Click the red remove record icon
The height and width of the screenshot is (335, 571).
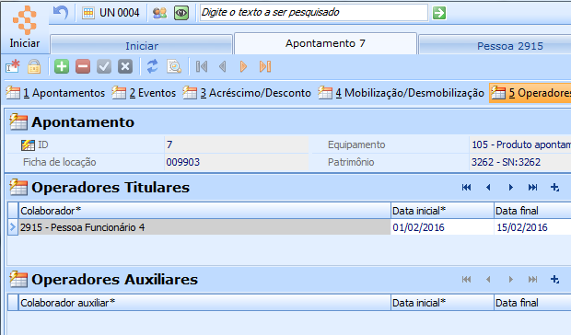(83, 66)
